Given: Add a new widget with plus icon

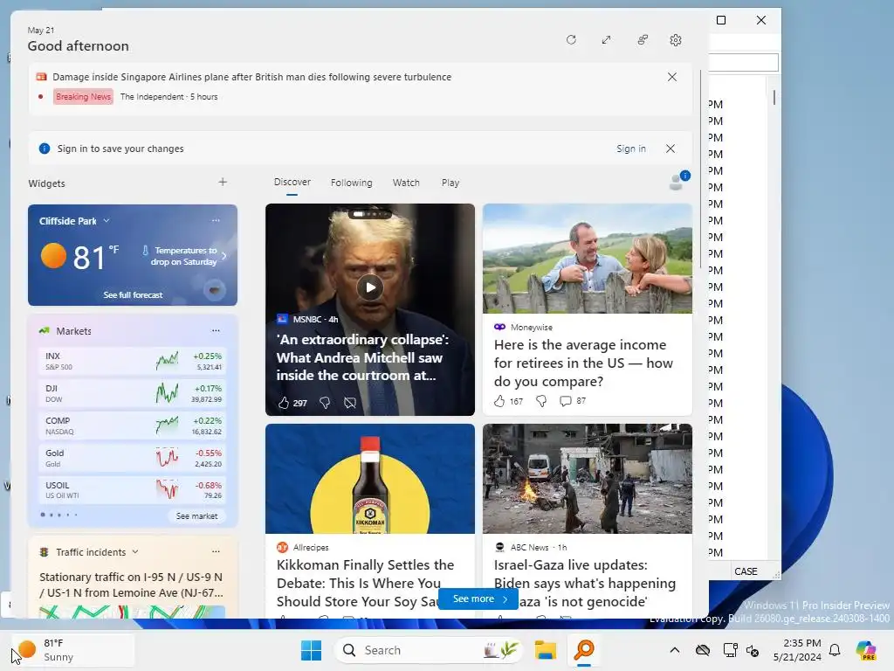Looking at the screenshot, I should [x=223, y=182].
